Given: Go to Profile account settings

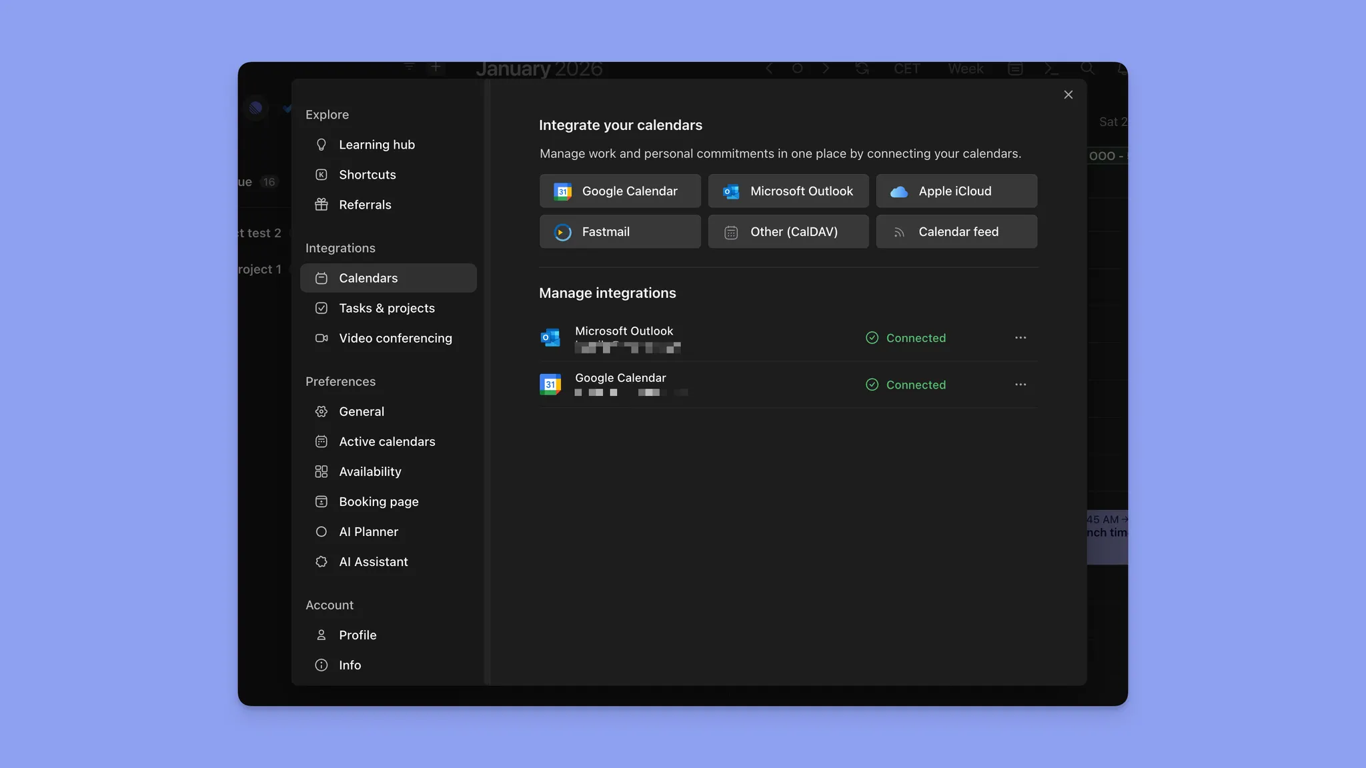Looking at the screenshot, I should (357, 635).
